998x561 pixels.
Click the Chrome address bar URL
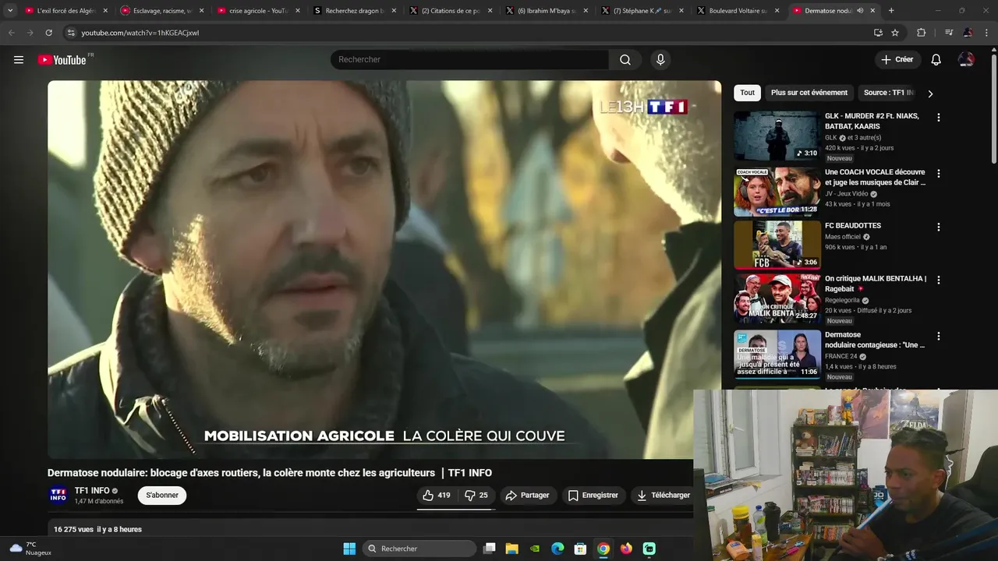[x=140, y=33]
